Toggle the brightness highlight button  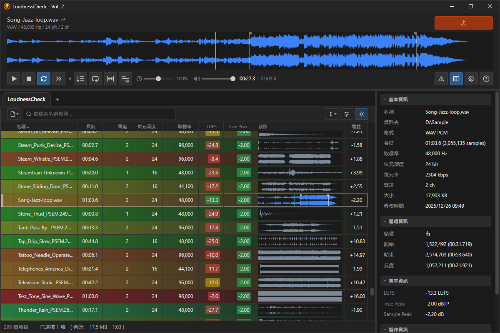(x=362, y=114)
